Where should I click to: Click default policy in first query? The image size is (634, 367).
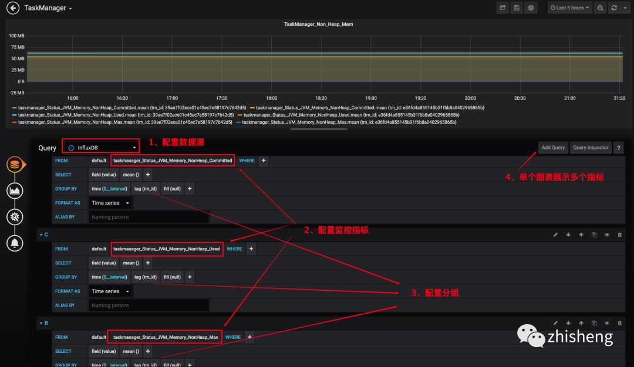99,161
